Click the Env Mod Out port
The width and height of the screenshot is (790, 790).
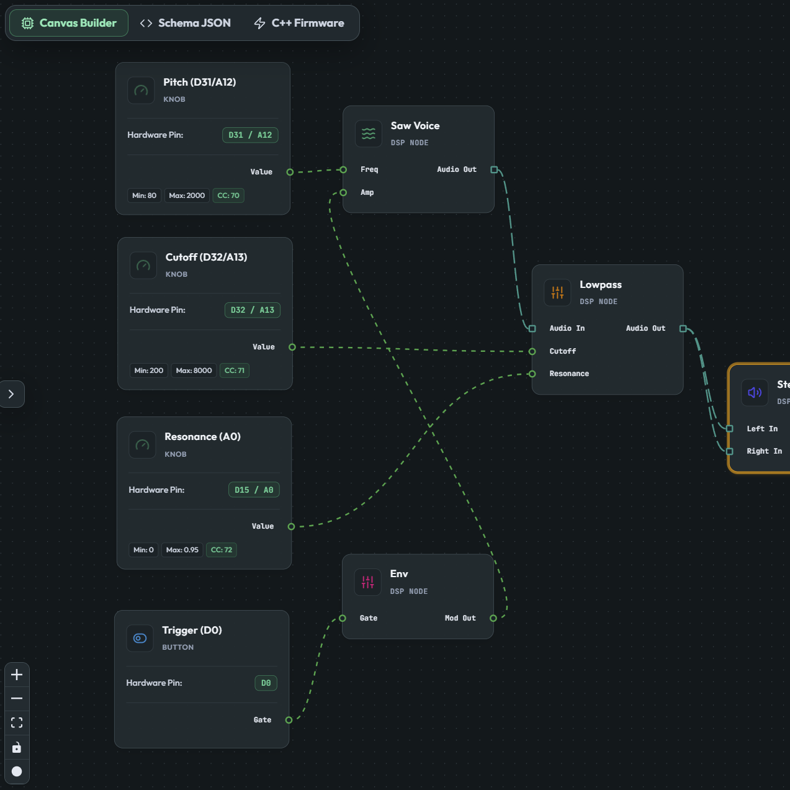point(493,618)
